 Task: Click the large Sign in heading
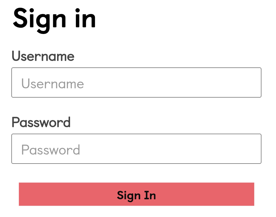[x=54, y=18]
